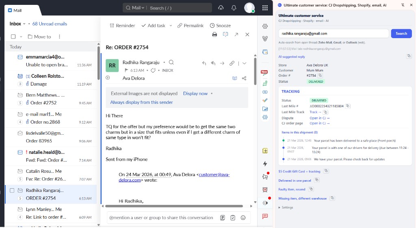Viewport: 416px width, 228px height.
Task: Print the open email with printer icon
Action: click(x=214, y=34)
